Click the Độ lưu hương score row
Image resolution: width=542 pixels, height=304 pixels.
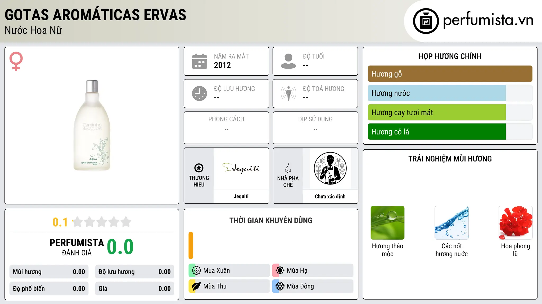(134, 272)
